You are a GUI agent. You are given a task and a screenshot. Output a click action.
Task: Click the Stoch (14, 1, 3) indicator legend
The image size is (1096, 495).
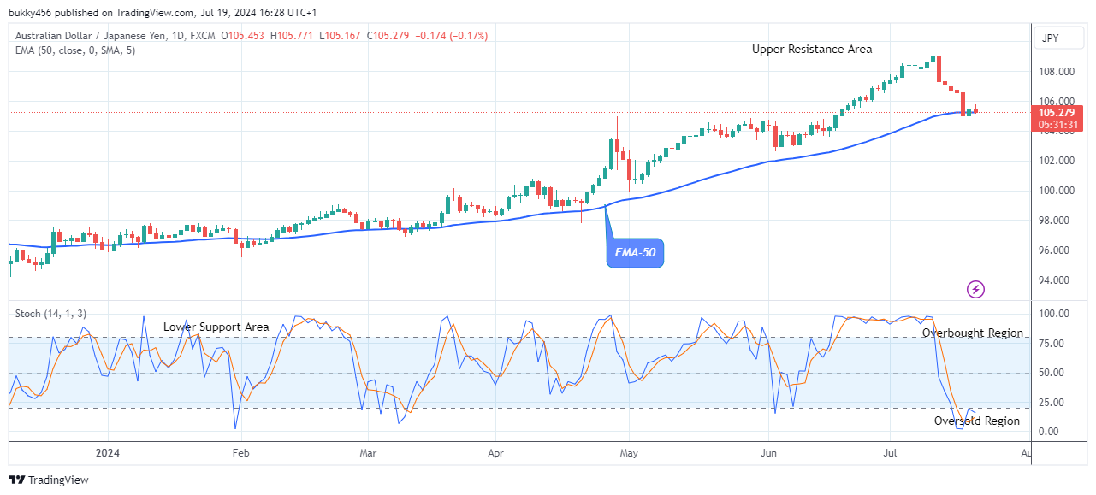50,314
